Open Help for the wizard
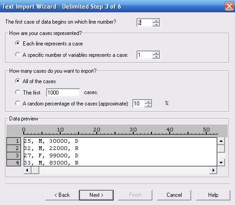The image size is (235, 205). (x=213, y=195)
